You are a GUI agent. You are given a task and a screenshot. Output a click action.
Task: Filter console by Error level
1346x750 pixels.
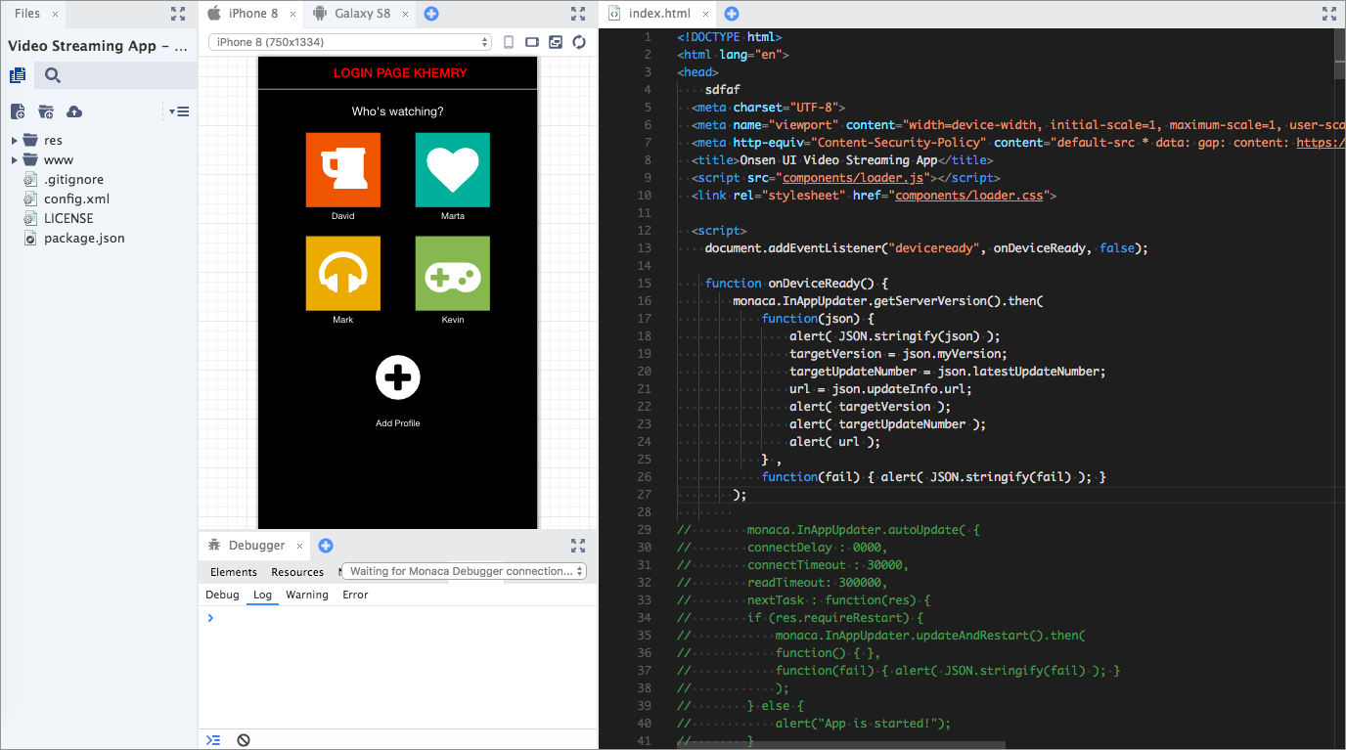point(355,595)
